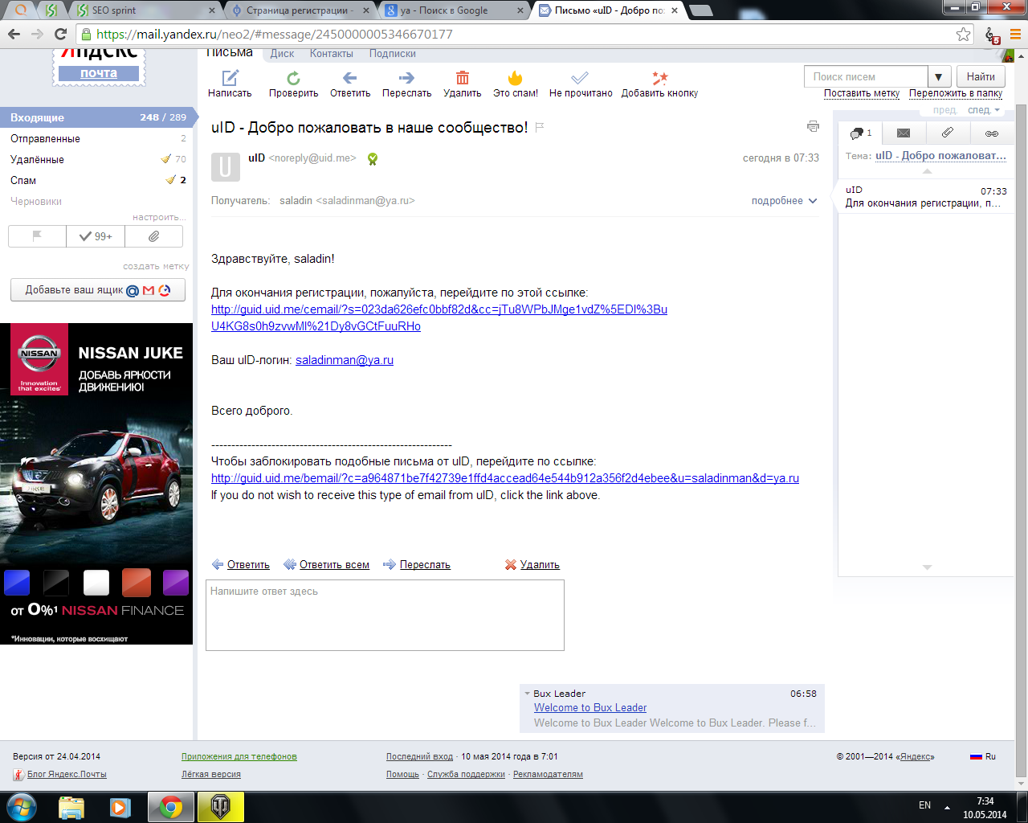
Task: Click the saladinman@ya.ru login link
Action: click(x=345, y=360)
